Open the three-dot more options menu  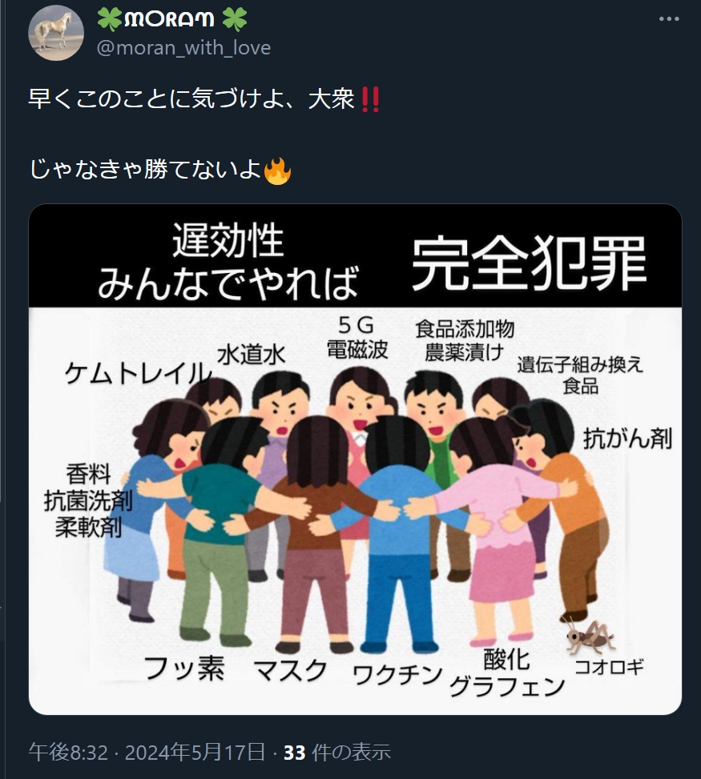(669, 19)
